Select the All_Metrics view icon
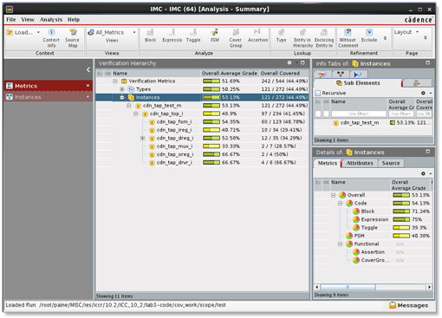Image resolution: width=442 pixels, height=318 pixels. [x=91, y=32]
